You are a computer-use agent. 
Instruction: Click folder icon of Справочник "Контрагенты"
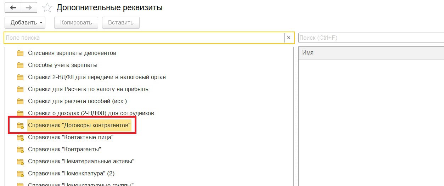(x=20, y=150)
